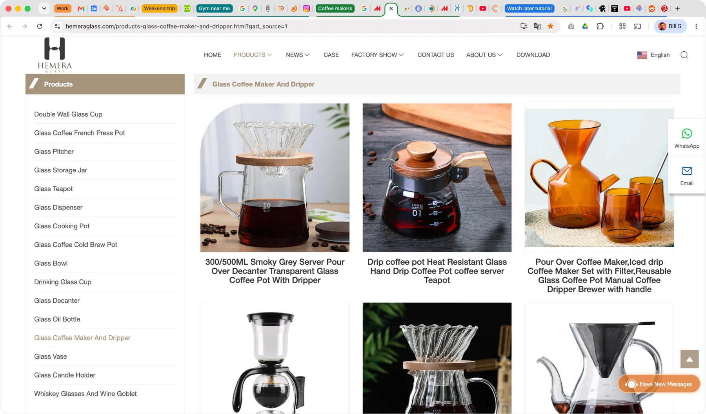Image resolution: width=706 pixels, height=414 pixels.
Task: Go forward in browser history
Action: (25, 26)
